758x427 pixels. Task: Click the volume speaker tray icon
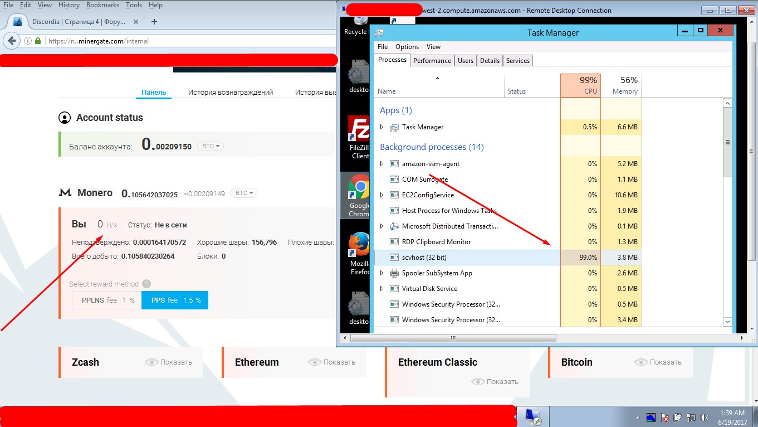click(705, 417)
